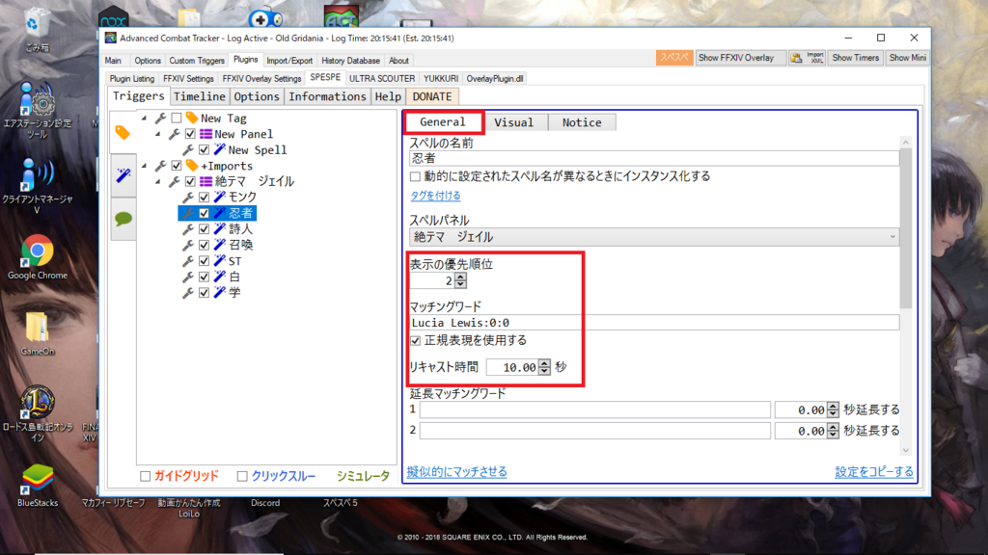
Task: Click the settings panel vertical scrollbar
Action: click(x=905, y=228)
